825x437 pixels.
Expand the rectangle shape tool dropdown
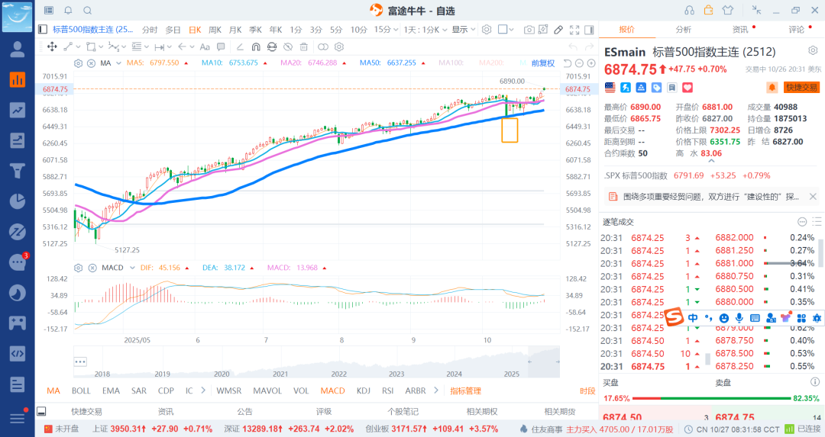pos(101,47)
